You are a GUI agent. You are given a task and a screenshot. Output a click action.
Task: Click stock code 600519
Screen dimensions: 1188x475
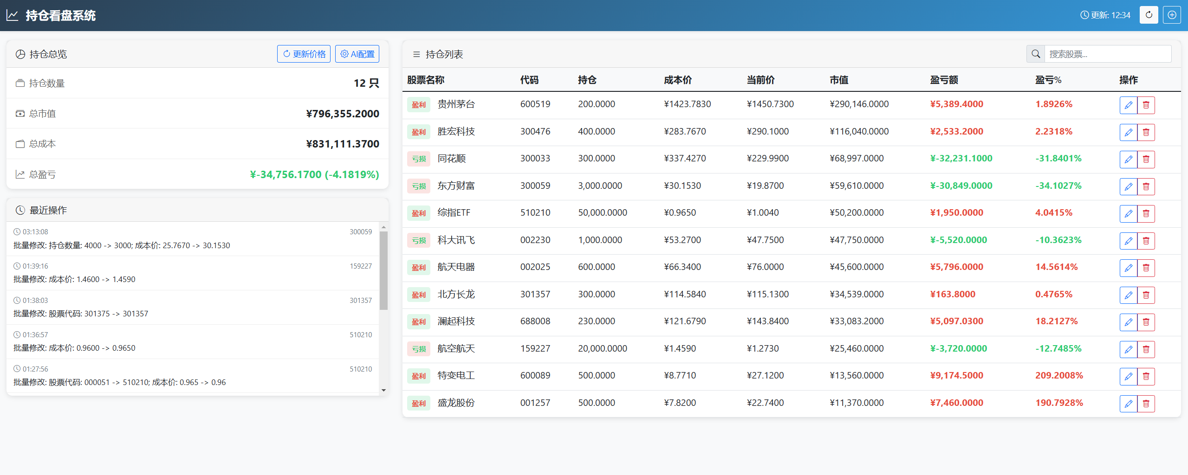pyautogui.click(x=535, y=104)
